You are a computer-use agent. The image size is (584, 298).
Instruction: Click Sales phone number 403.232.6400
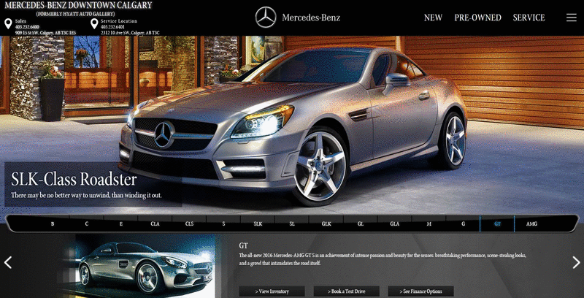pos(27,27)
